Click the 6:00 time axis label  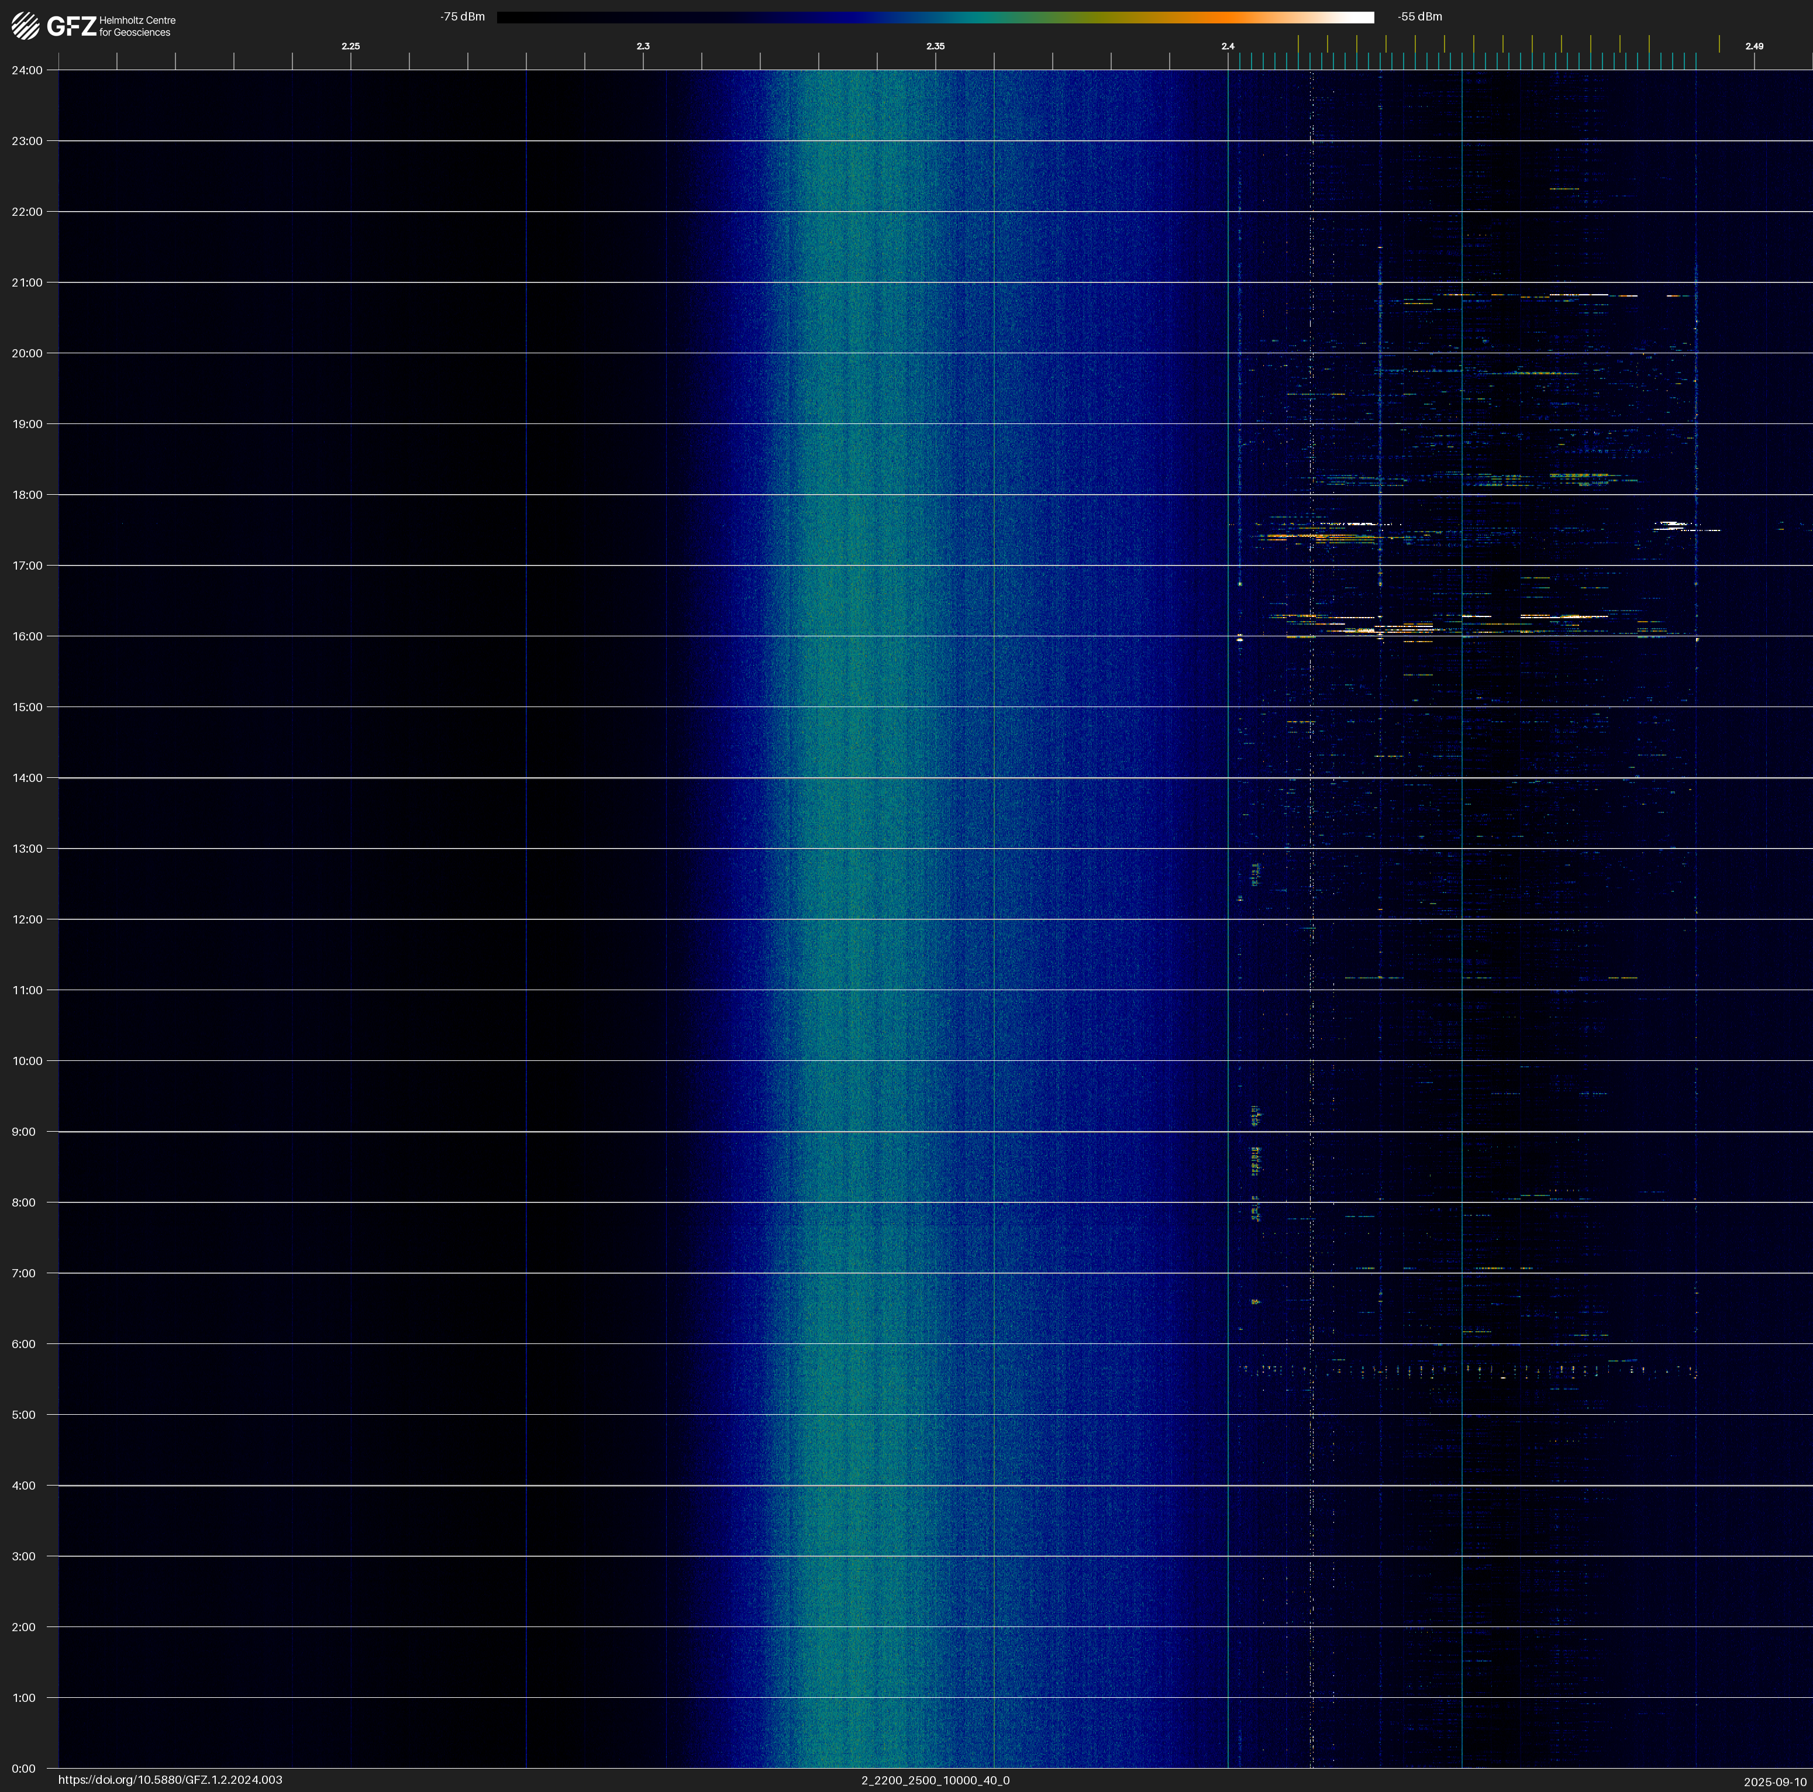[x=23, y=1343]
